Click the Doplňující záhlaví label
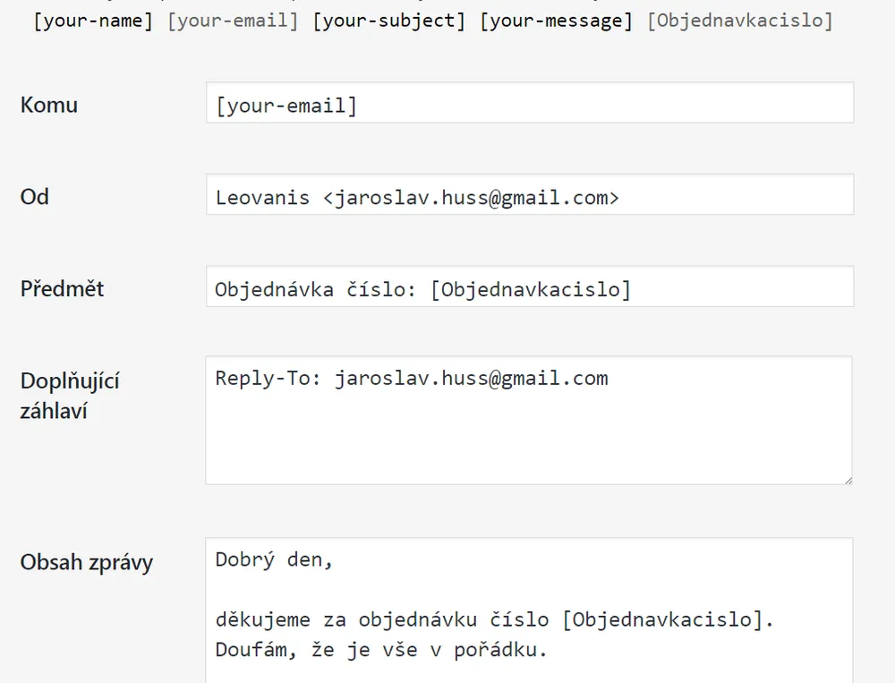The image size is (895, 683). tap(70, 396)
